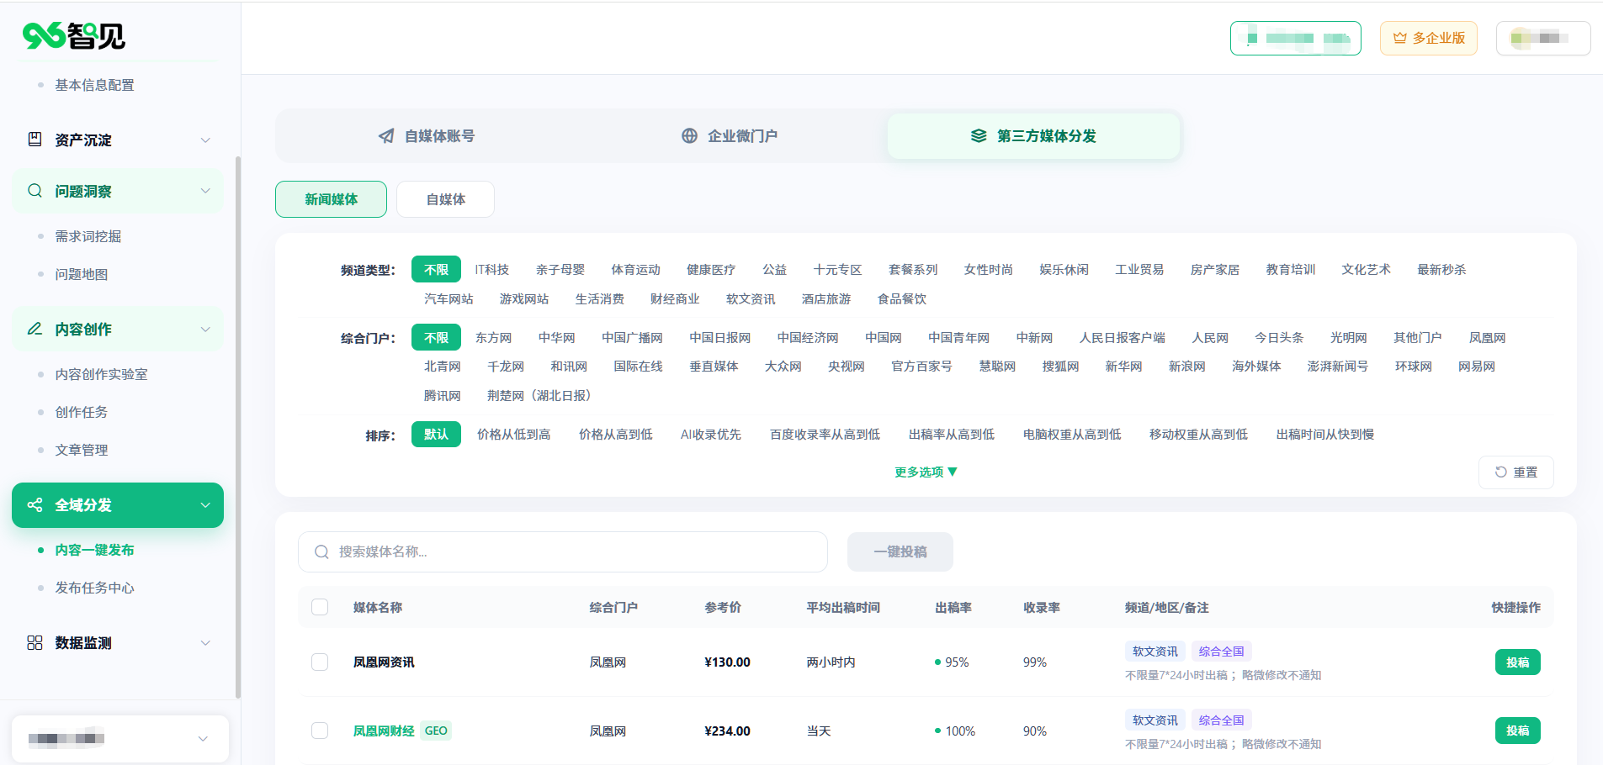
Task: Open 发布任务中心 in sidebar
Action: click(x=94, y=588)
